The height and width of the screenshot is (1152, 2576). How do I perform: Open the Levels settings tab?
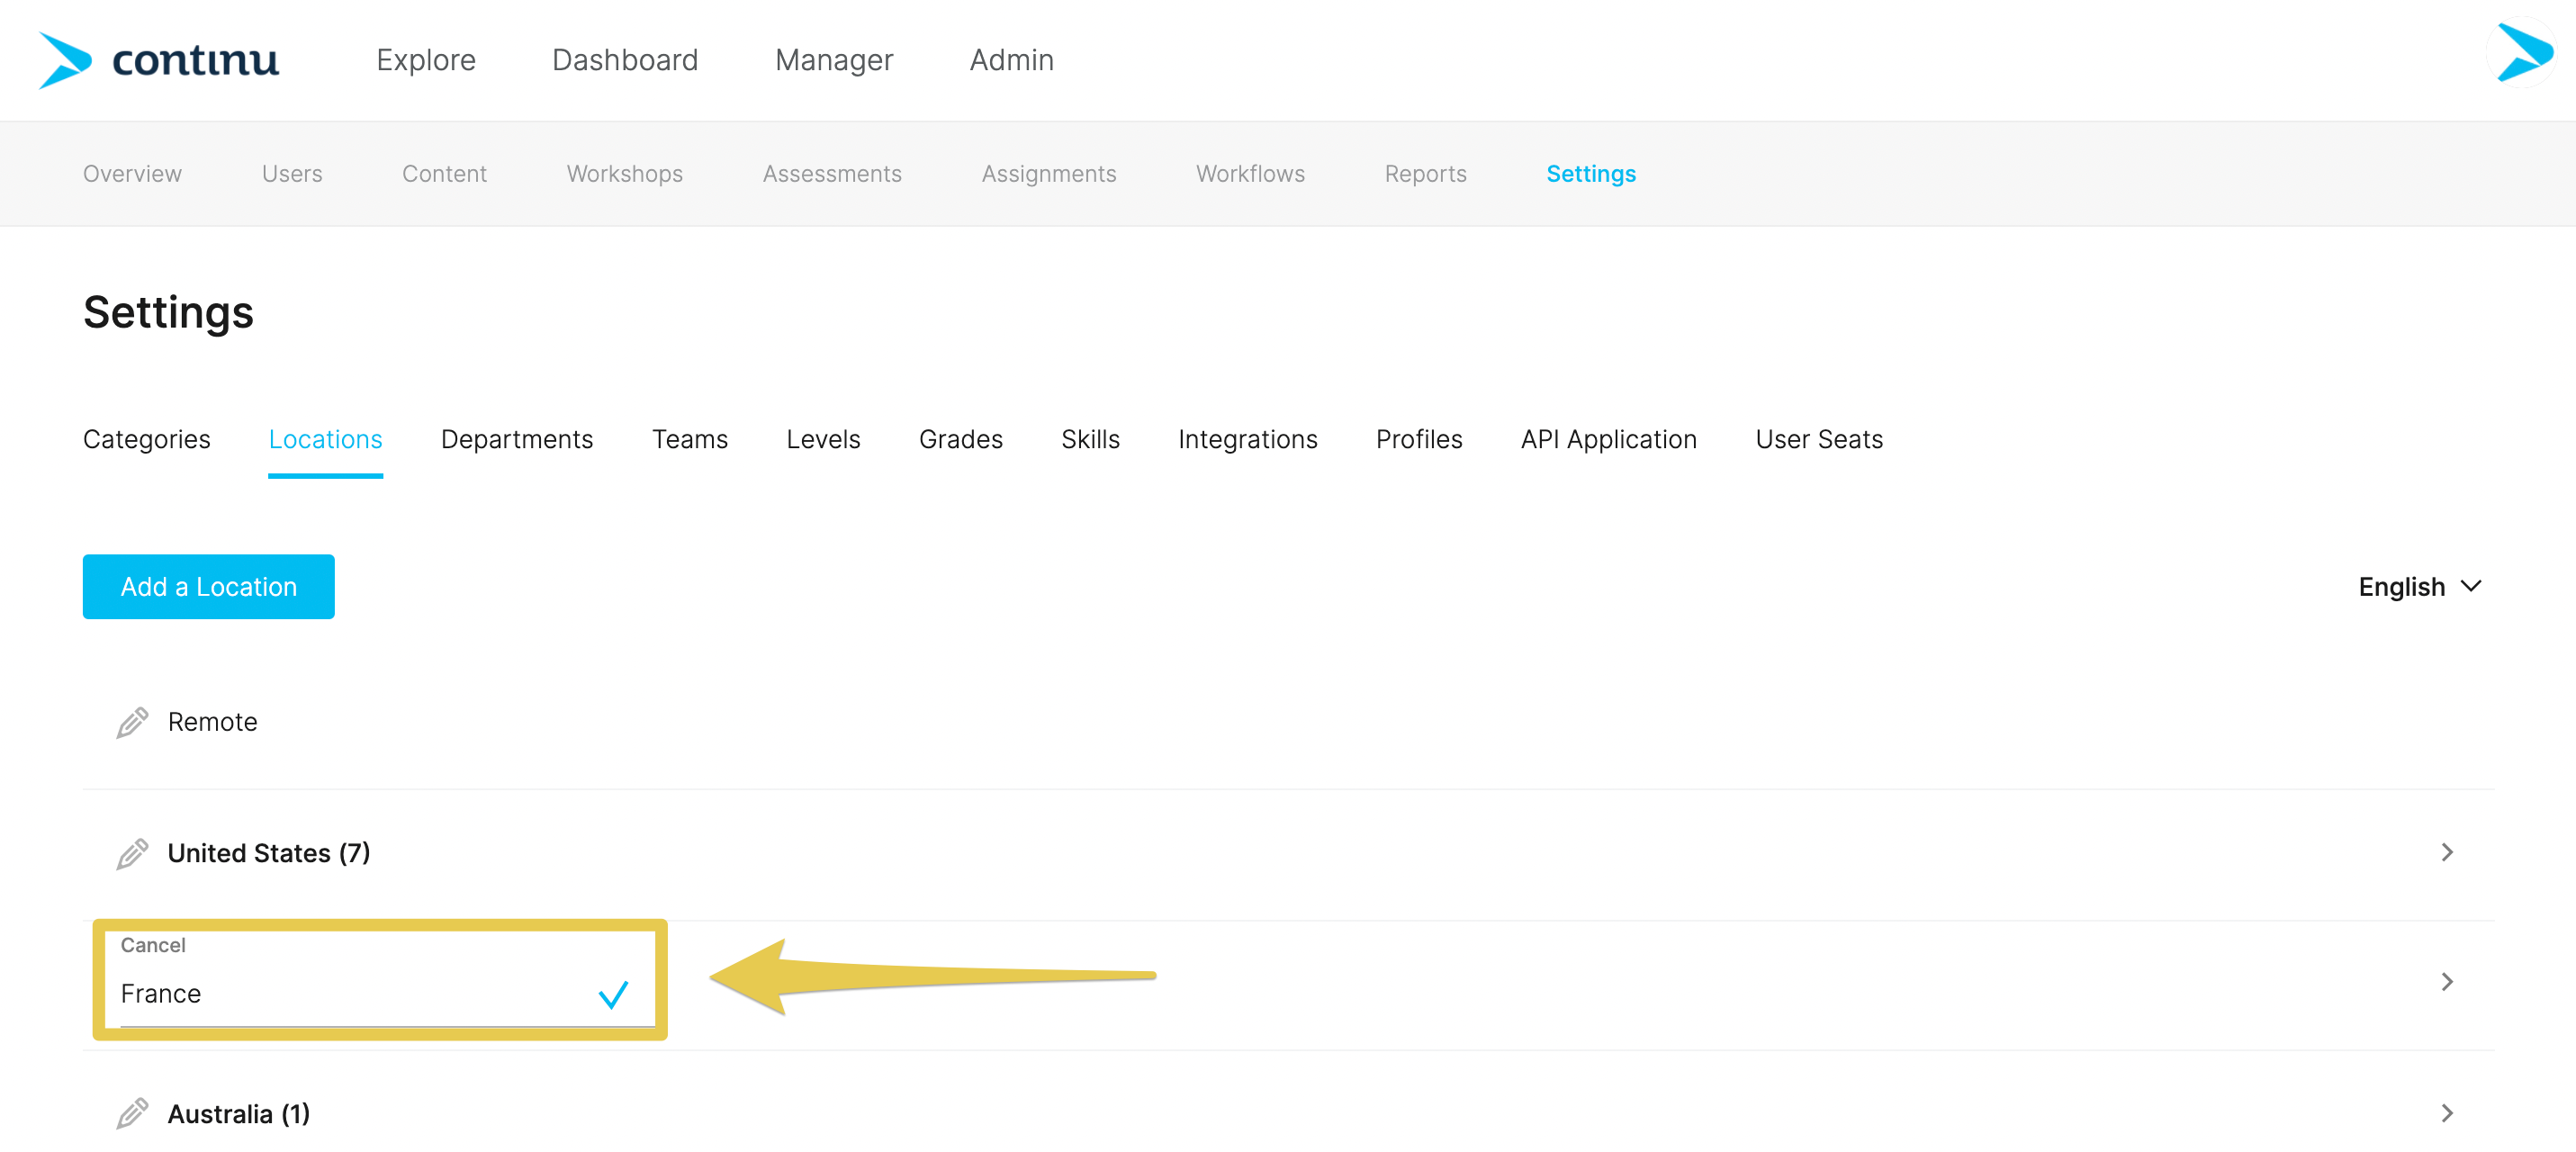tap(823, 439)
